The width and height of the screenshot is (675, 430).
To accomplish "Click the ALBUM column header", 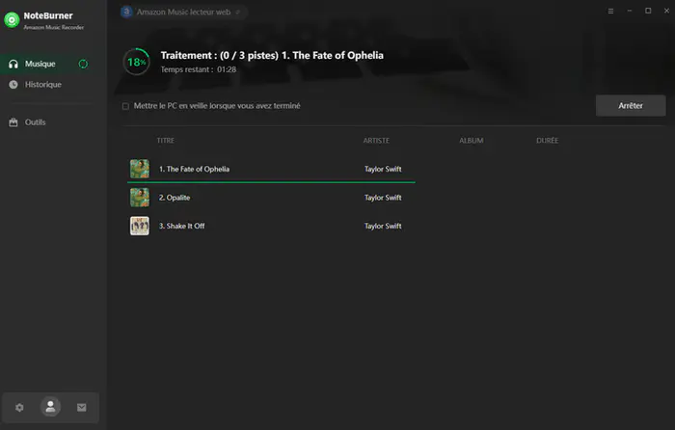I will pyautogui.click(x=472, y=141).
